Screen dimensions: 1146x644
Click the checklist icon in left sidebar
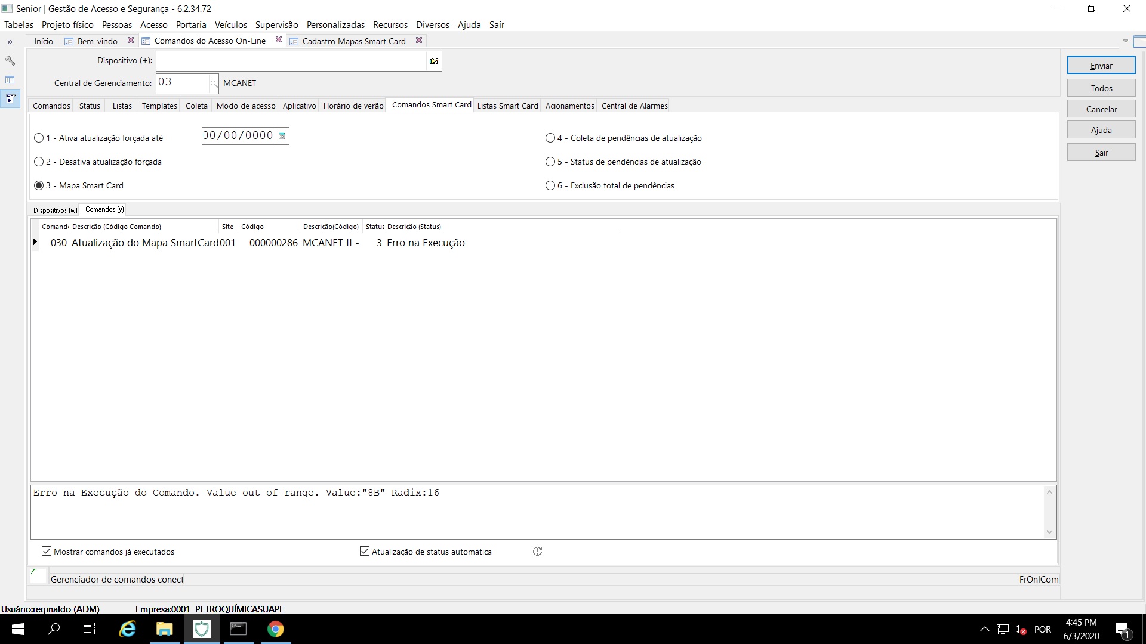pyautogui.click(x=10, y=99)
